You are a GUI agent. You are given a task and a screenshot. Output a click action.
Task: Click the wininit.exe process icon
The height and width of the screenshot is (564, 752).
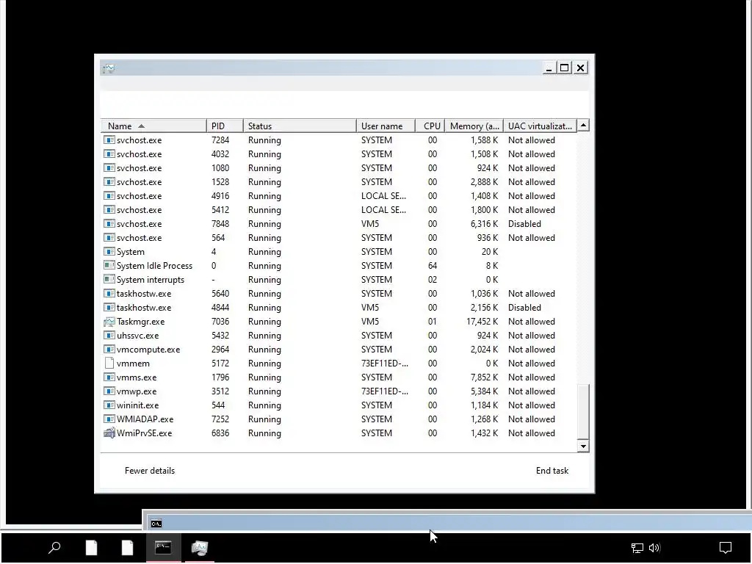pyautogui.click(x=109, y=405)
